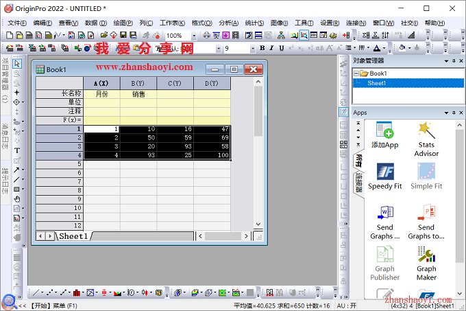Open Send Graphs to Word app

tap(385, 222)
